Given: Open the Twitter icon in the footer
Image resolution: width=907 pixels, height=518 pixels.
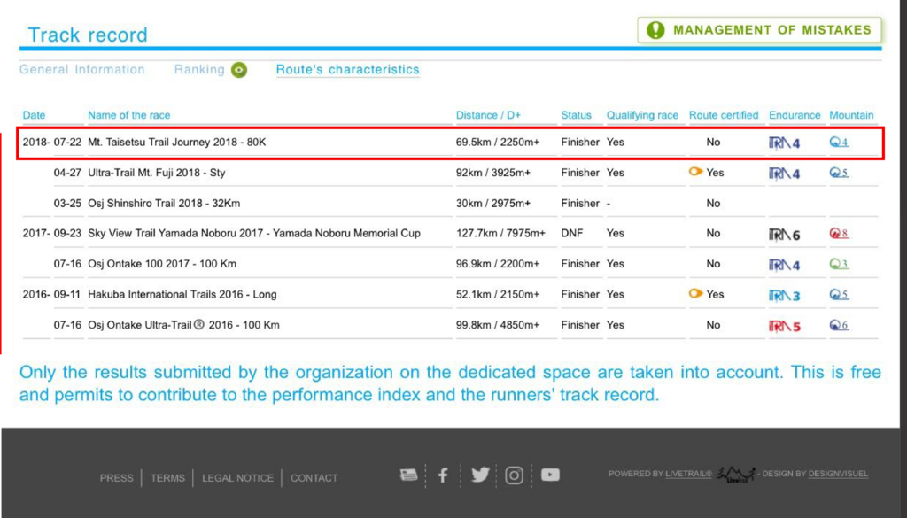Looking at the screenshot, I should (480, 475).
